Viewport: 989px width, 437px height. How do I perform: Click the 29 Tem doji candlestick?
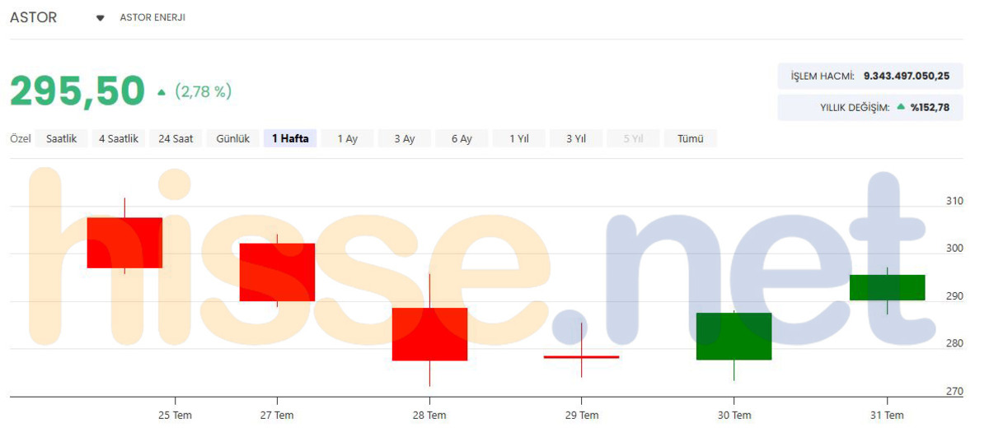[581, 356]
